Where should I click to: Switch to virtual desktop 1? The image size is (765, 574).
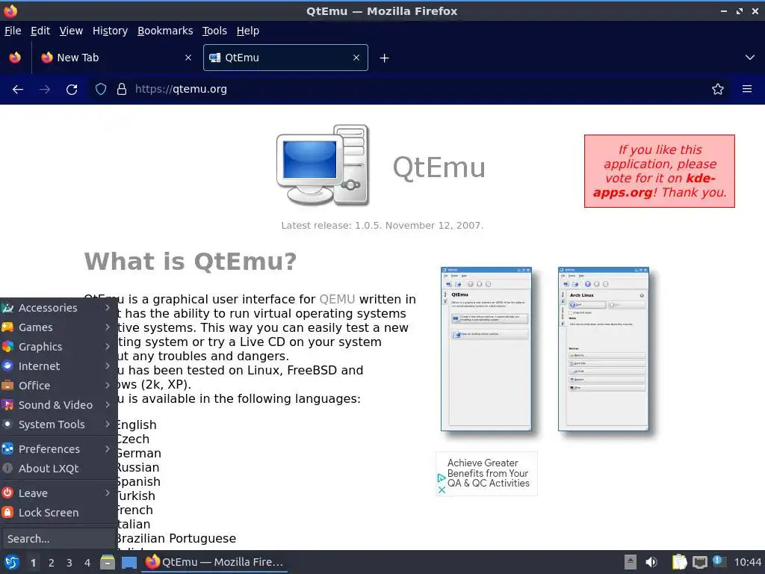coord(33,563)
